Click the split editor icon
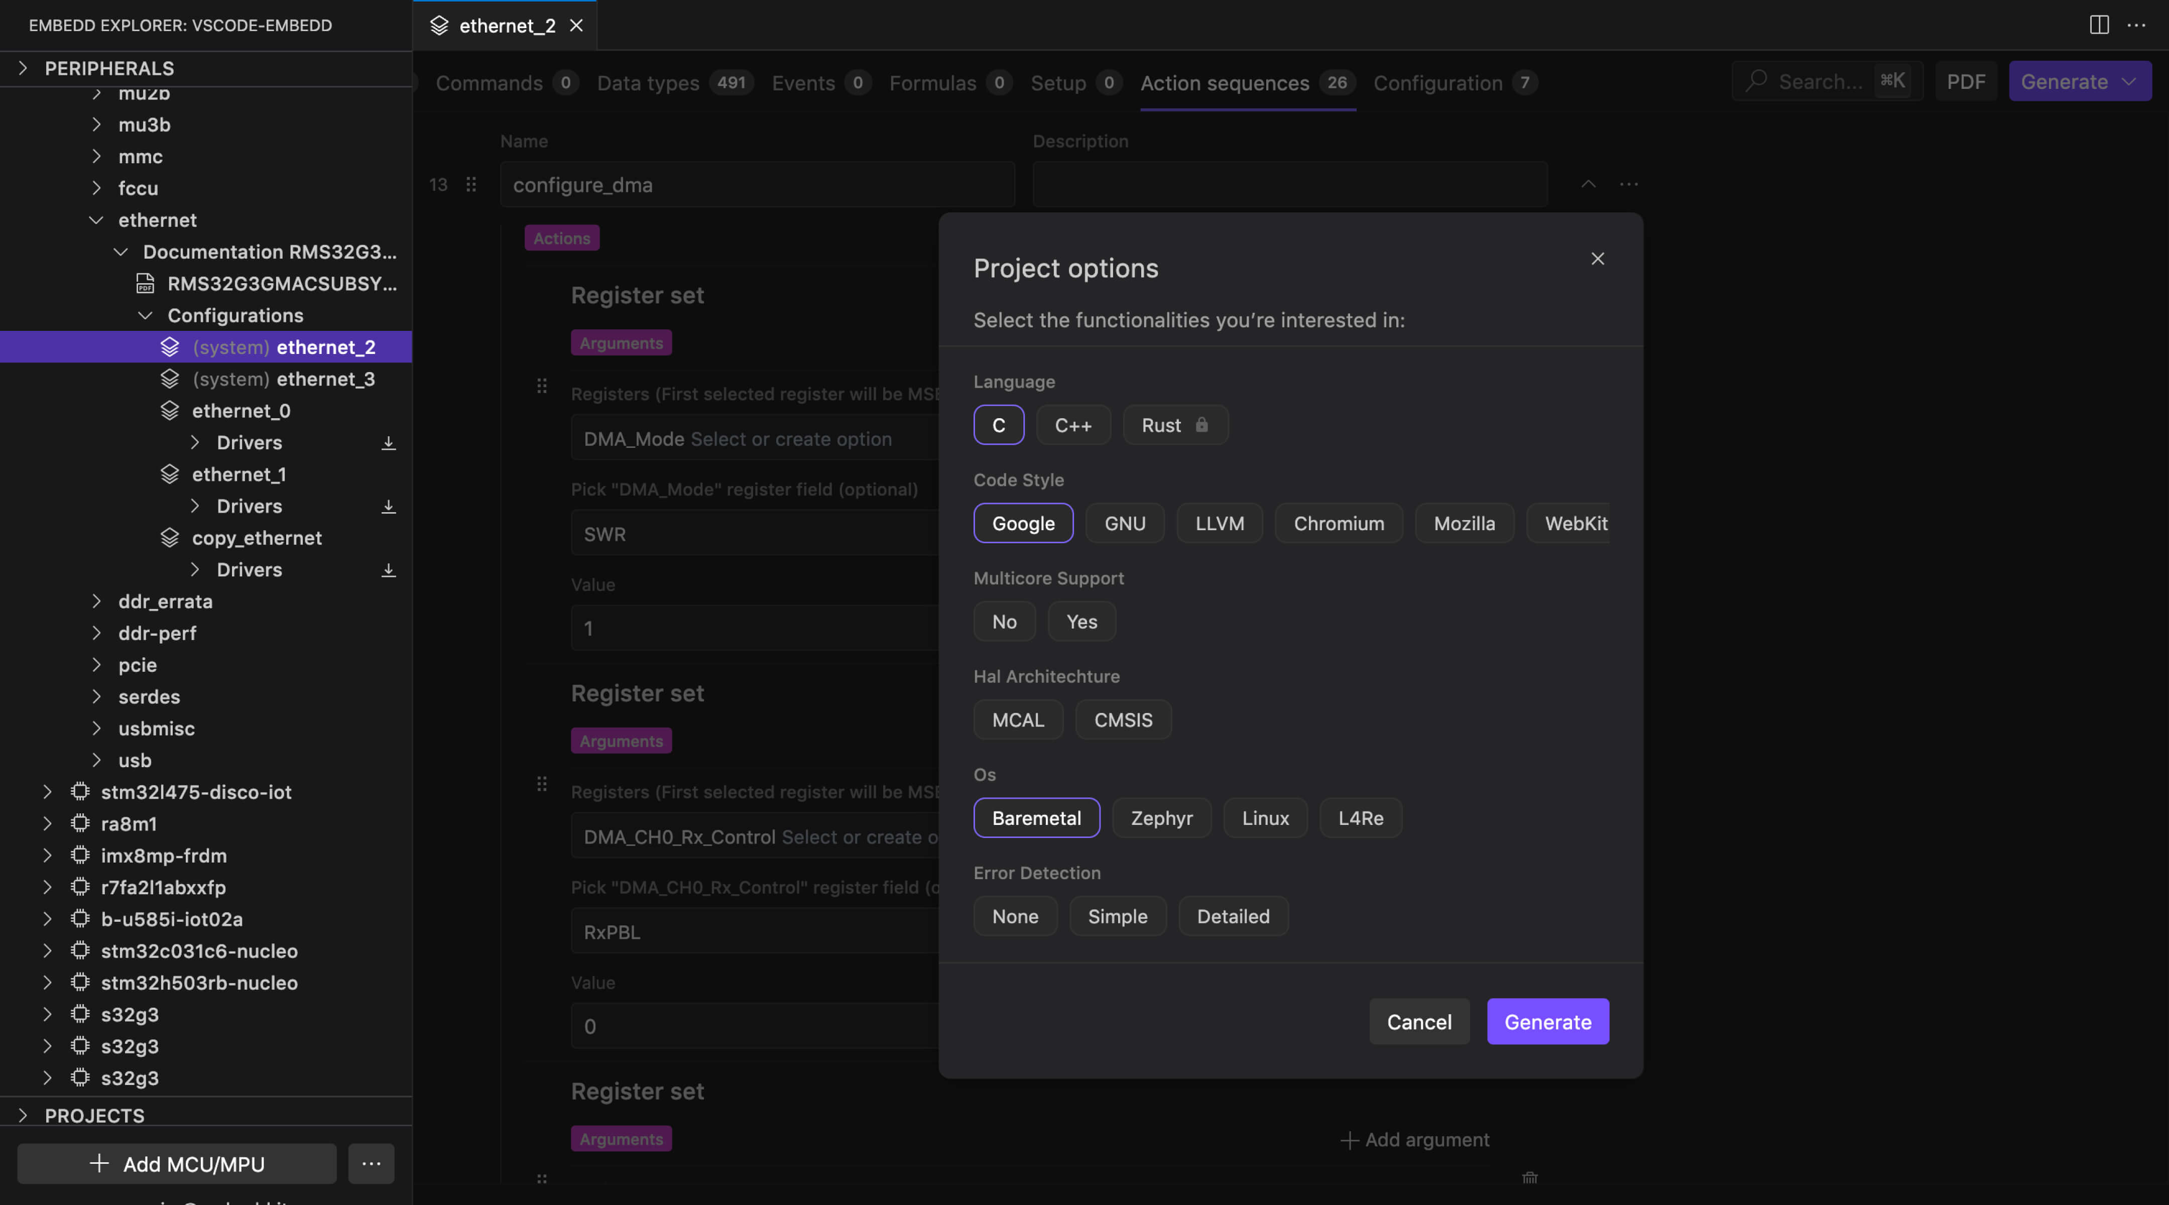Screen dimensions: 2169x1205 pyautogui.click(x=2098, y=25)
